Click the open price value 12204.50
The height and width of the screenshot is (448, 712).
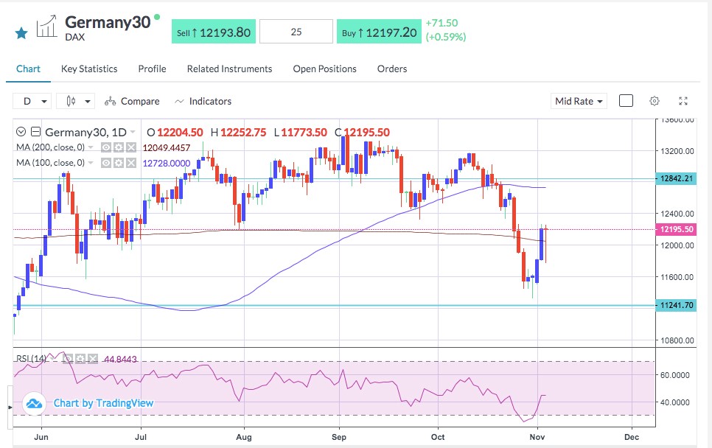pos(180,133)
